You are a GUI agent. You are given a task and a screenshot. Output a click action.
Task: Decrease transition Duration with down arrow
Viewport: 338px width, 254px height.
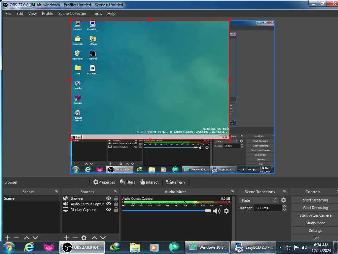pos(284,209)
